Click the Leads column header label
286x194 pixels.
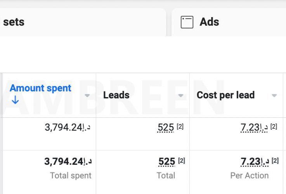(116, 95)
